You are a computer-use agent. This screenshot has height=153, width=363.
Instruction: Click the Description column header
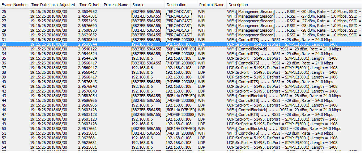pyautogui.click(x=239, y=5)
